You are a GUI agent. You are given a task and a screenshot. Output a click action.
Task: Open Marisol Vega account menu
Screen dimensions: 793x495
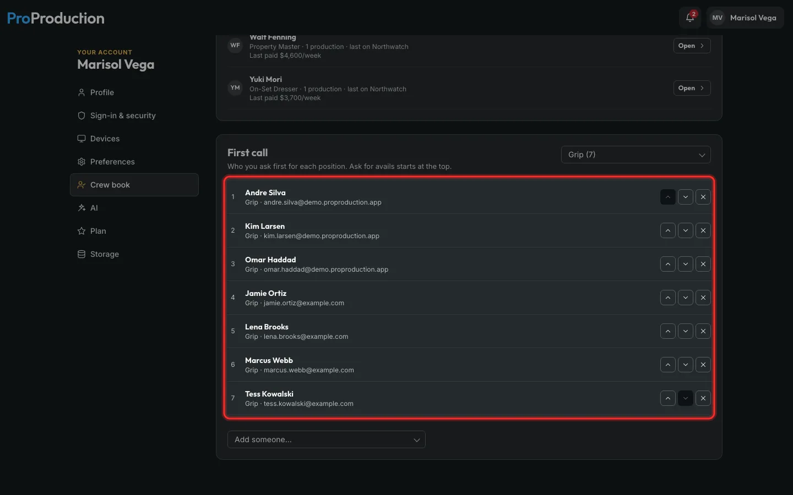[745, 18]
